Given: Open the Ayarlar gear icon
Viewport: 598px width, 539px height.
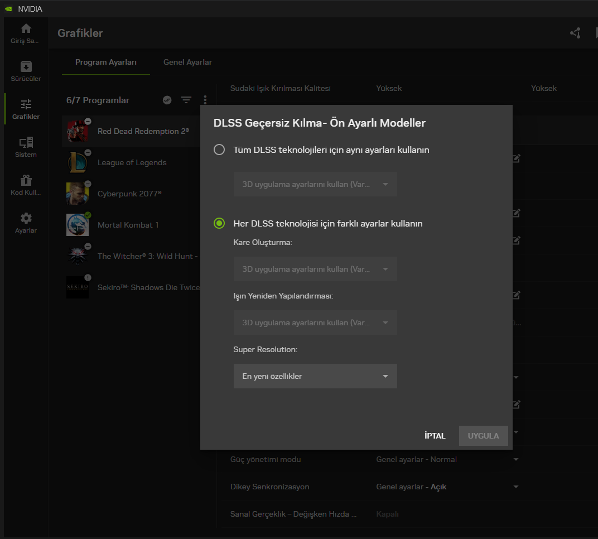Looking at the screenshot, I should pos(26,218).
